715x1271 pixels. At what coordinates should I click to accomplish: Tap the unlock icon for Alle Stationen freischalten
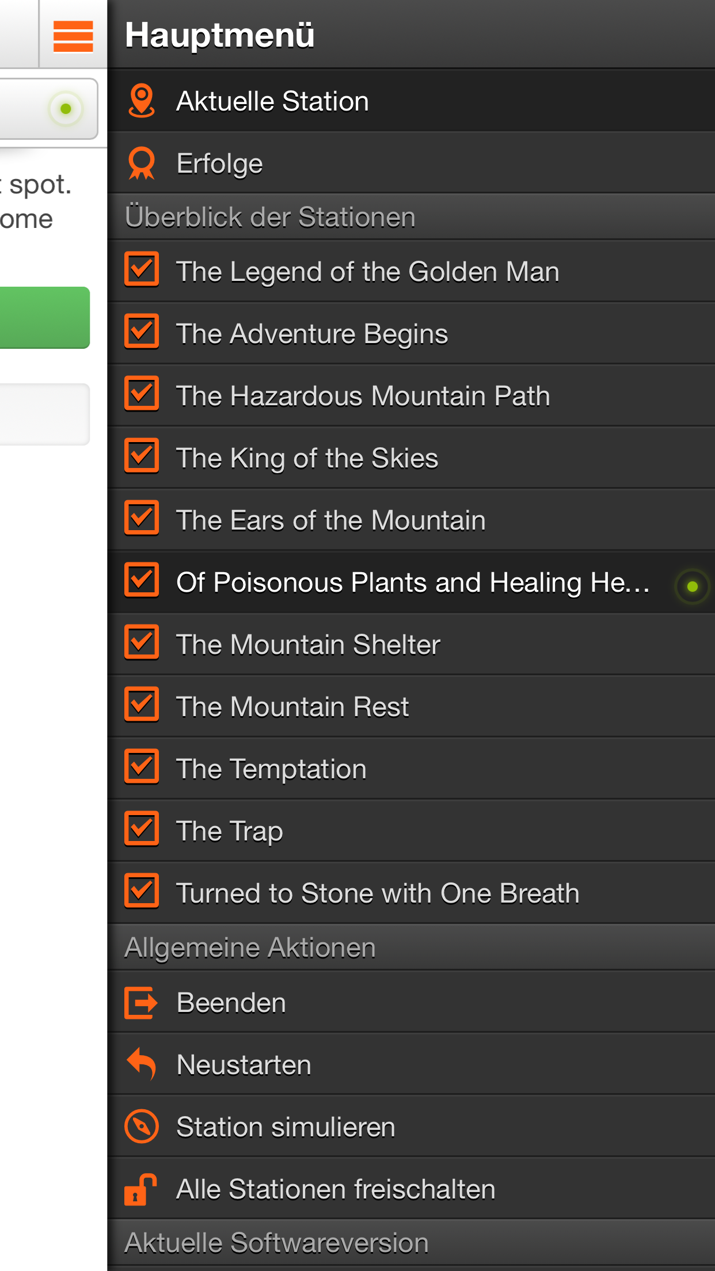pos(141,1189)
